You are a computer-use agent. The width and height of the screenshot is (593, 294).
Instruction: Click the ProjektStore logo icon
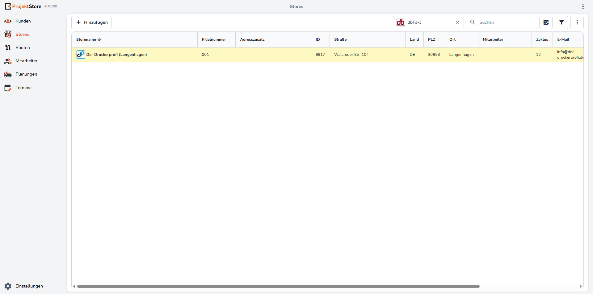[x=8, y=6]
